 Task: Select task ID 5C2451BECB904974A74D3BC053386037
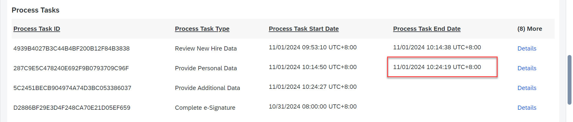point(72,88)
